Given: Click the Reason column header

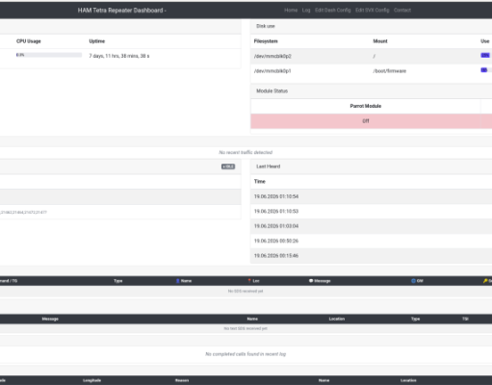Looking at the screenshot, I should (x=182, y=380).
